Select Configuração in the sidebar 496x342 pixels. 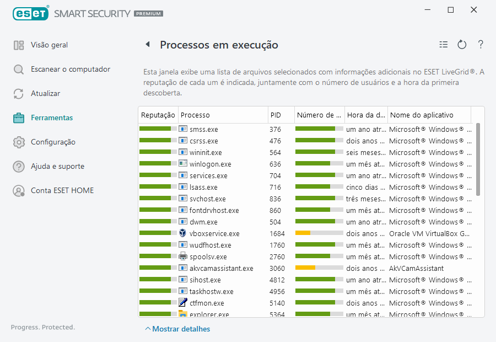coord(53,142)
